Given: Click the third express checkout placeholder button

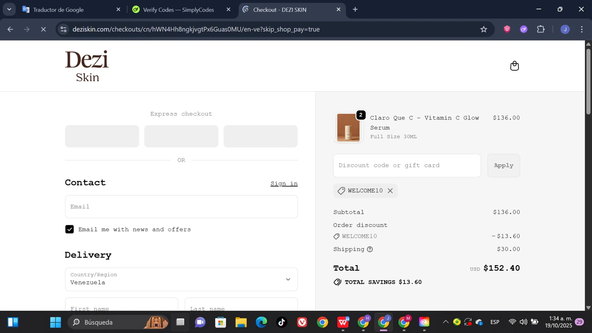Looking at the screenshot, I should [x=260, y=137].
